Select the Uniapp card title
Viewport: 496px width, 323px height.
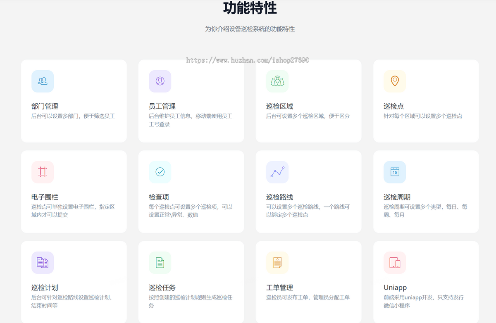click(395, 287)
